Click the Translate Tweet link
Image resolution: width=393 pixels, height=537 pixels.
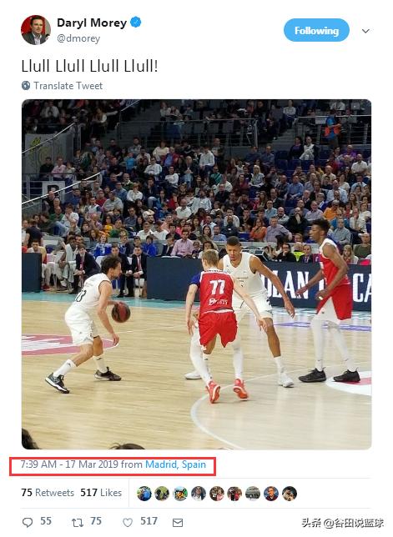point(68,86)
